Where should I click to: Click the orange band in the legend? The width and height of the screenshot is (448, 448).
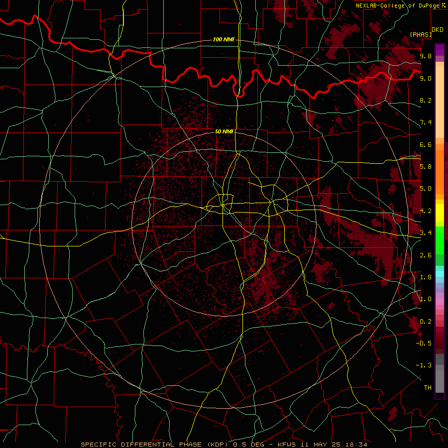pyautogui.click(x=440, y=171)
